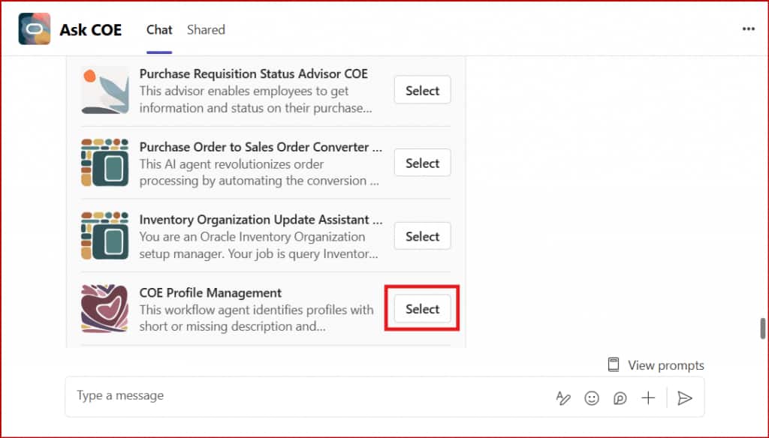Image resolution: width=769 pixels, height=438 pixels.
Task: Click COE Profile Management heart thumbnail
Action: click(104, 308)
